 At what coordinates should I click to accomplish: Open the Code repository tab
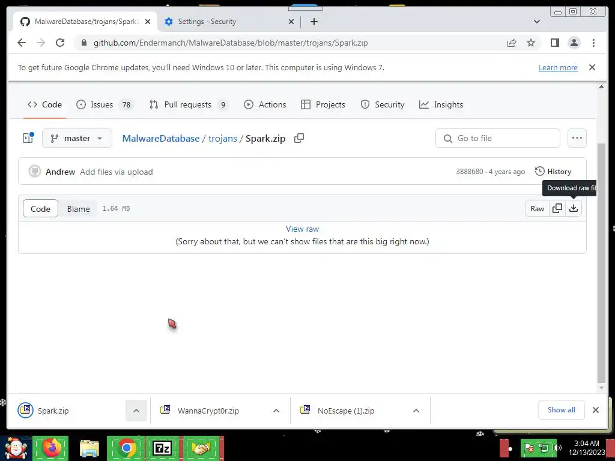click(44, 104)
